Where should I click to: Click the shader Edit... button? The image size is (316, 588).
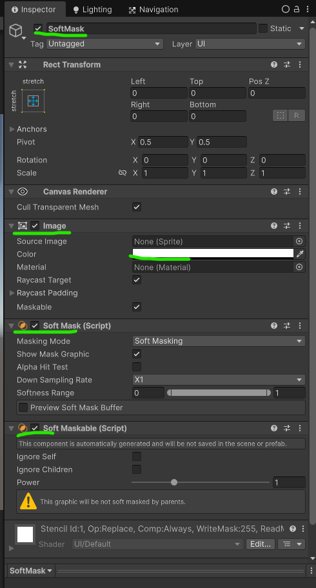pos(261,544)
